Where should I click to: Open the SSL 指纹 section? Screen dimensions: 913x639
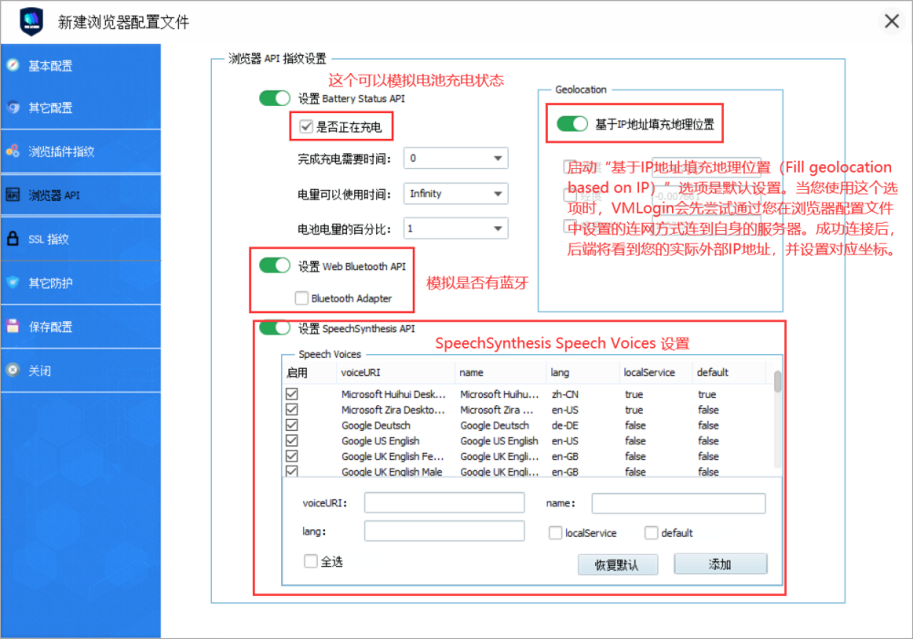tap(80, 238)
